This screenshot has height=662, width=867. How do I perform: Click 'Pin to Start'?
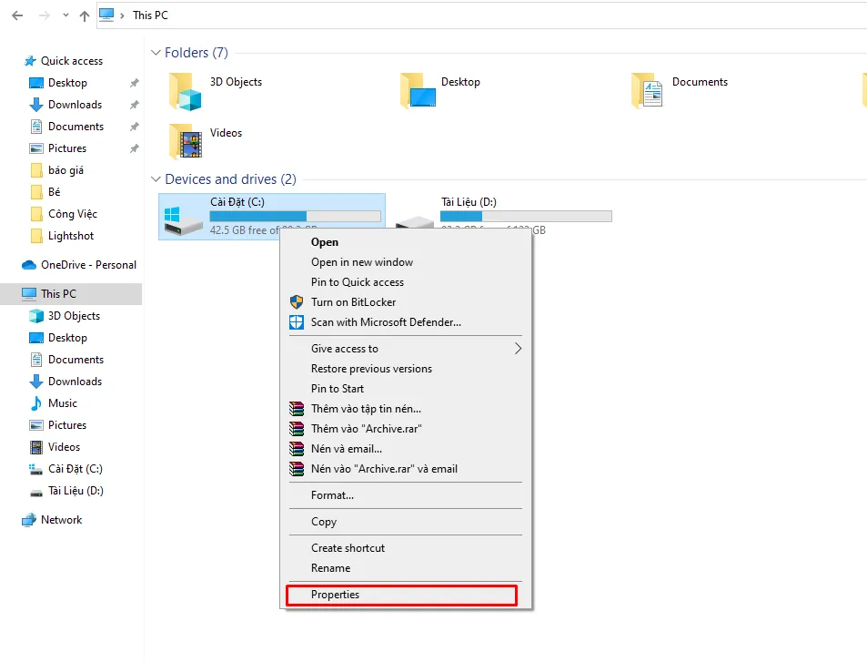tap(338, 388)
